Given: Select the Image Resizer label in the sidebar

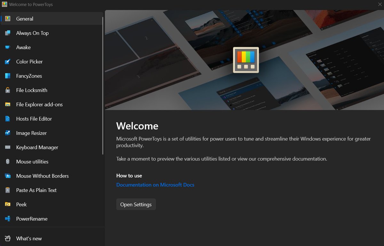Looking at the screenshot, I should (31, 133).
